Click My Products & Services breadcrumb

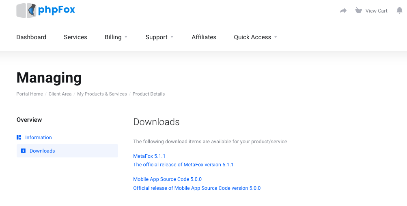click(102, 94)
